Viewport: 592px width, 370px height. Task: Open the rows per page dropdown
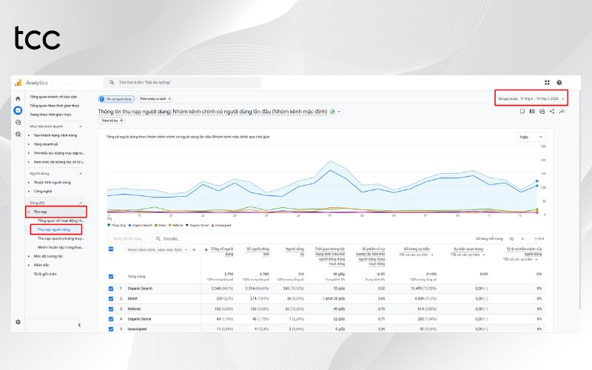click(516, 239)
